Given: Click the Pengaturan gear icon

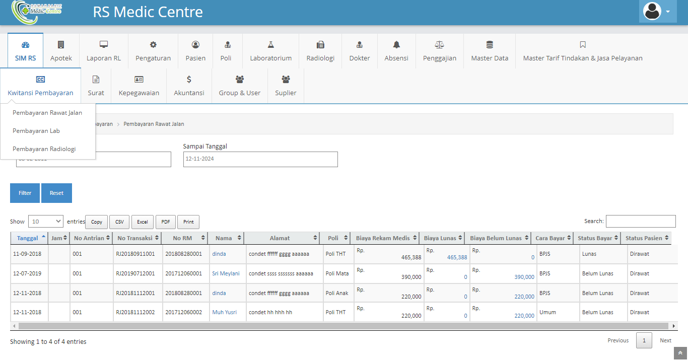Looking at the screenshot, I should point(153,45).
